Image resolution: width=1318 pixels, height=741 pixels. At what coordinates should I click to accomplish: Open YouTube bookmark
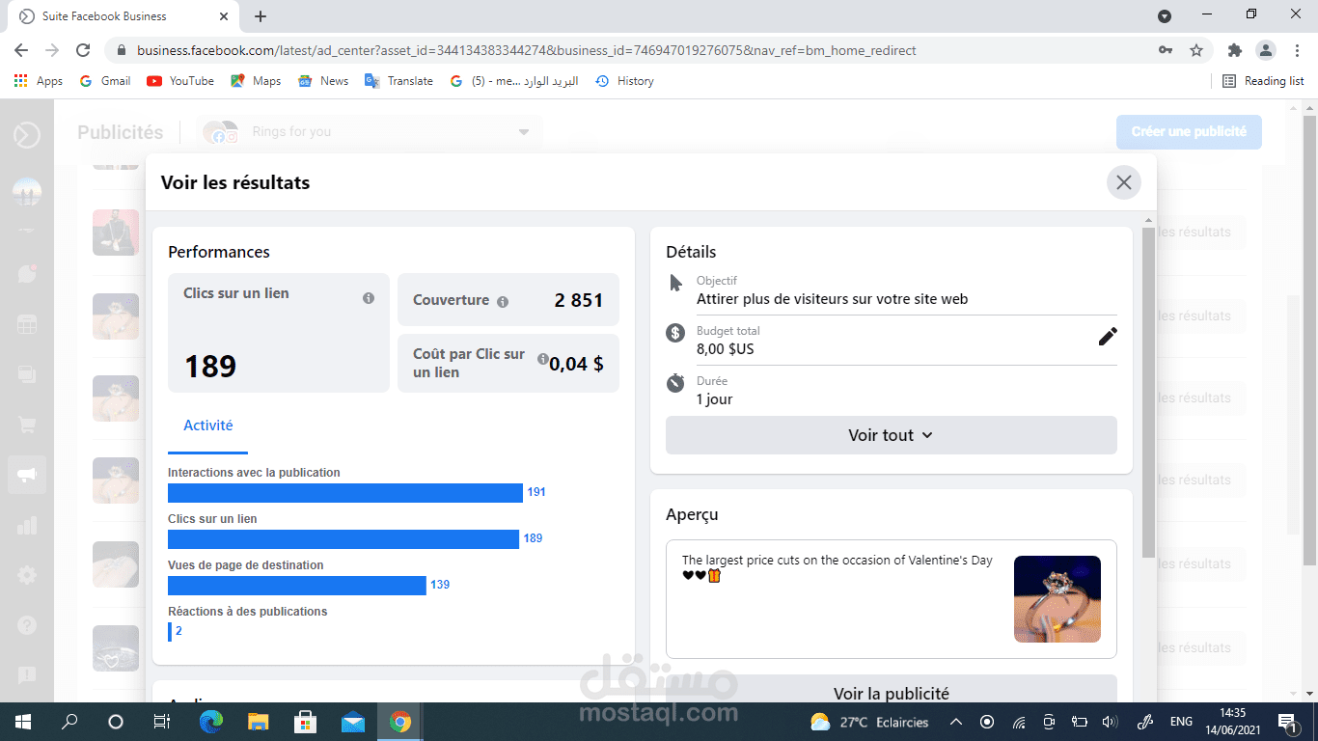pos(180,81)
